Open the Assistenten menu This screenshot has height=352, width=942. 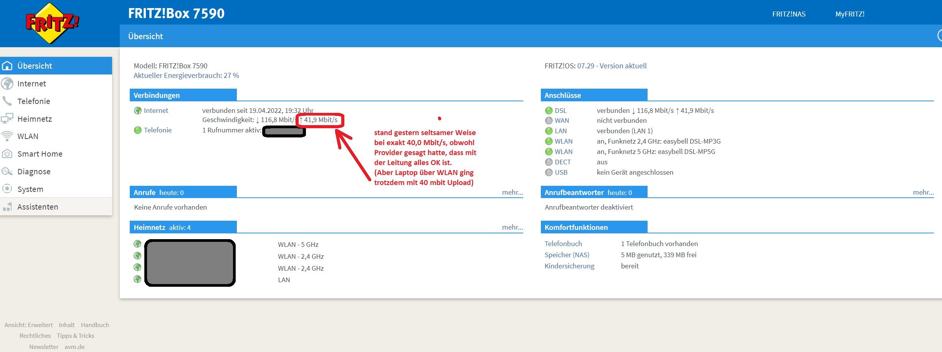(56, 207)
